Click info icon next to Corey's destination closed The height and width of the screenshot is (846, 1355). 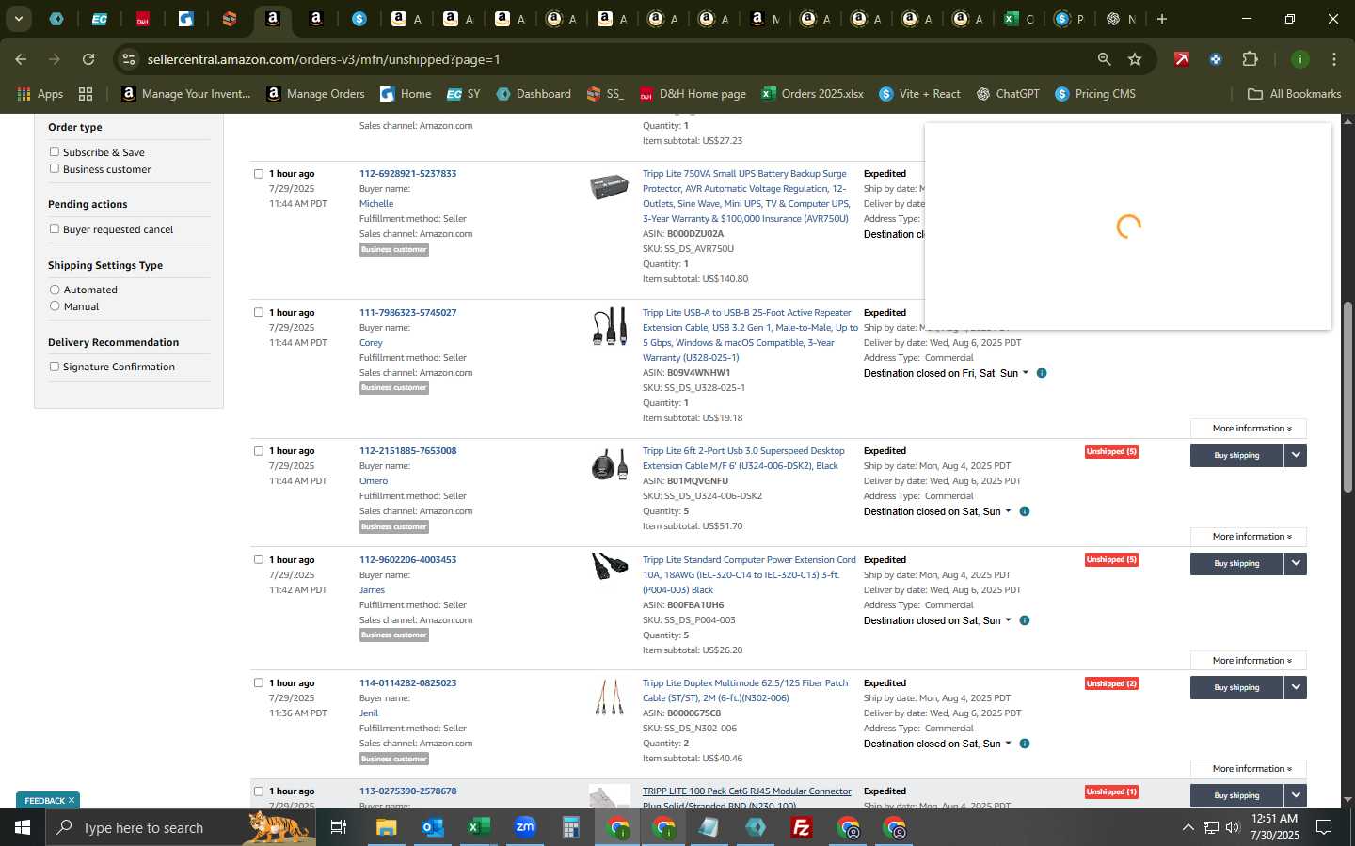tap(1042, 373)
